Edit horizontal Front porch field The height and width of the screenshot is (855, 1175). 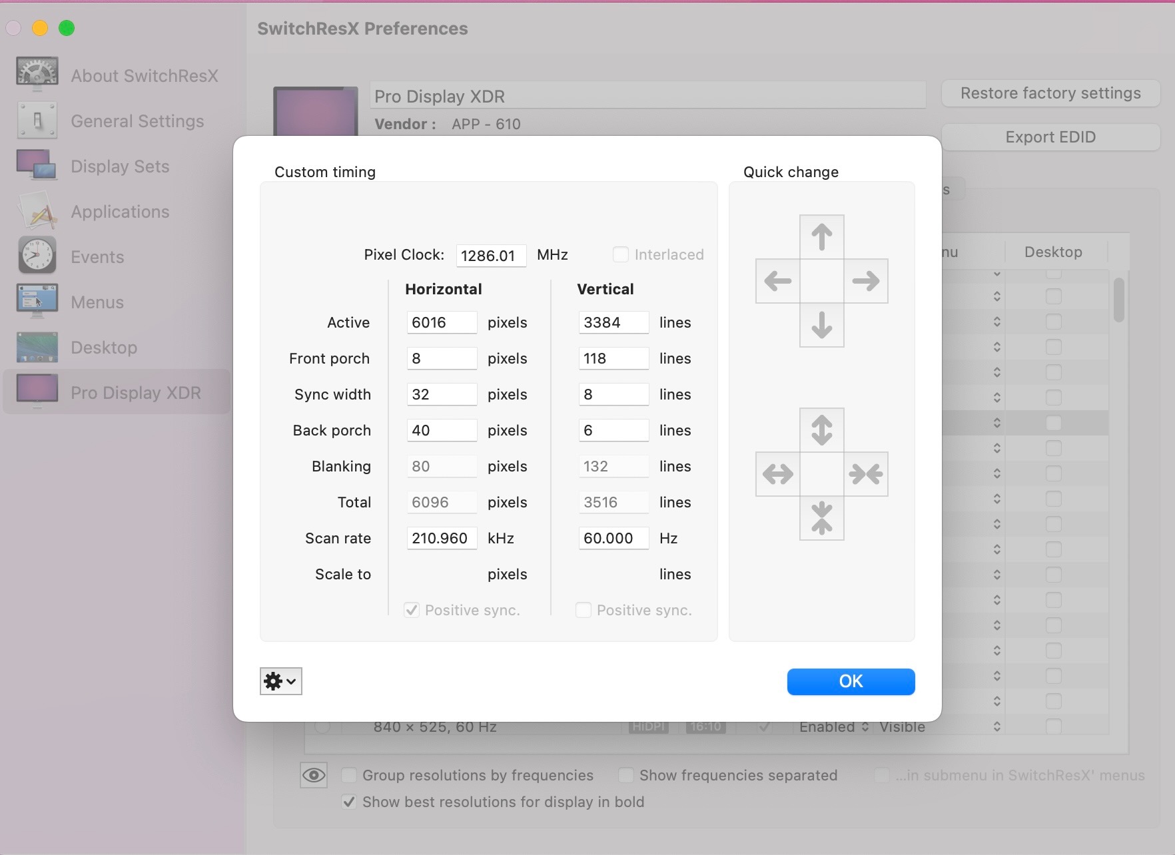tap(442, 358)
